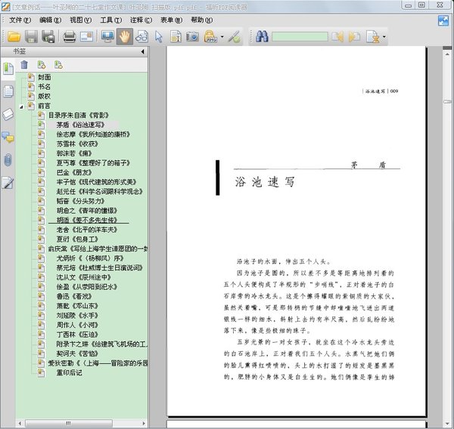
Task: Click the binoculars search icon
Action: click(x=262, y=36)
